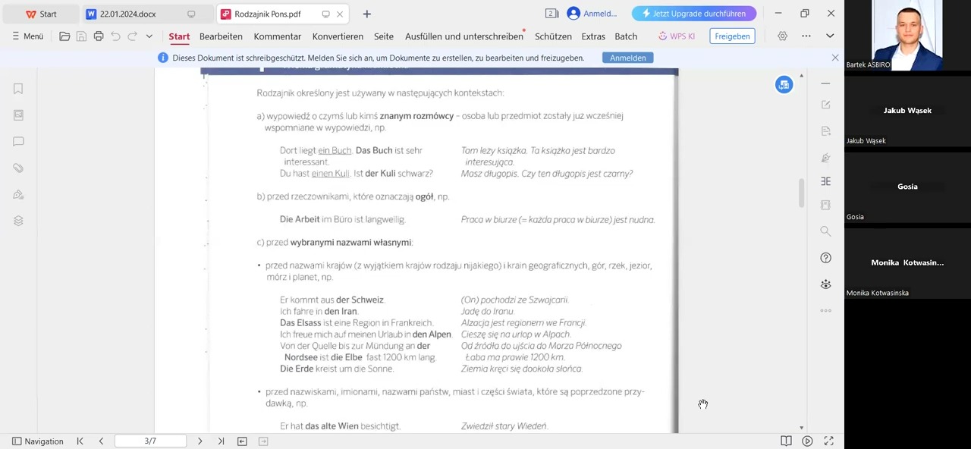Open the comments panel in left sidebar
The image size is (971, 449).
pos(18,142)
